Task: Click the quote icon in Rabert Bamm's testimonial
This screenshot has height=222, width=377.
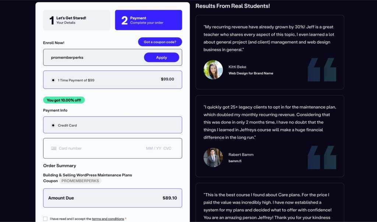Action: pyautogui.click(x=322, y=157)
